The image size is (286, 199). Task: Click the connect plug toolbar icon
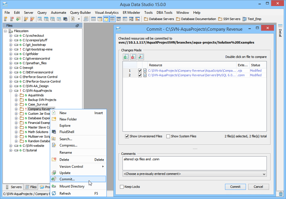[x=26, y=19]
